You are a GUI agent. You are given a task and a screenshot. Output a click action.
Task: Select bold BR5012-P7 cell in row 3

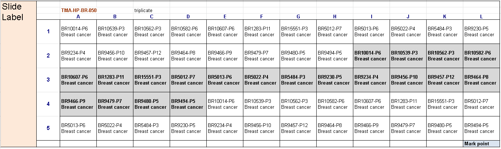coord(188,80)
